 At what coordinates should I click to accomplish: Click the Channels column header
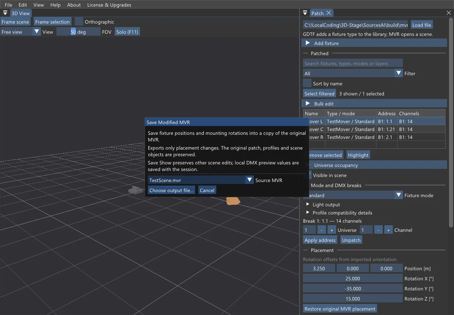(x=421, y=113)
